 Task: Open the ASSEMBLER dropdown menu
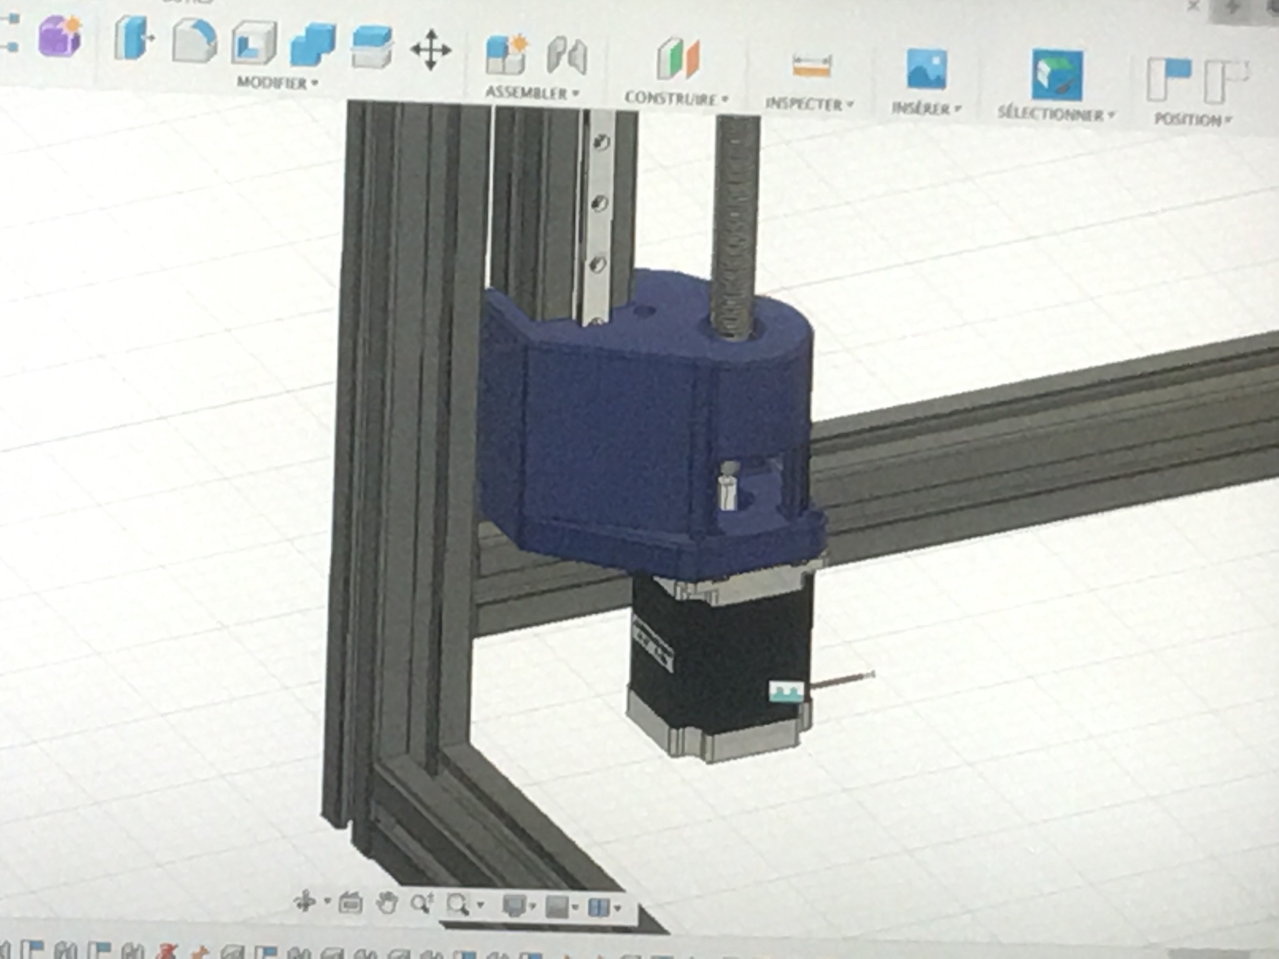(532, 93)
